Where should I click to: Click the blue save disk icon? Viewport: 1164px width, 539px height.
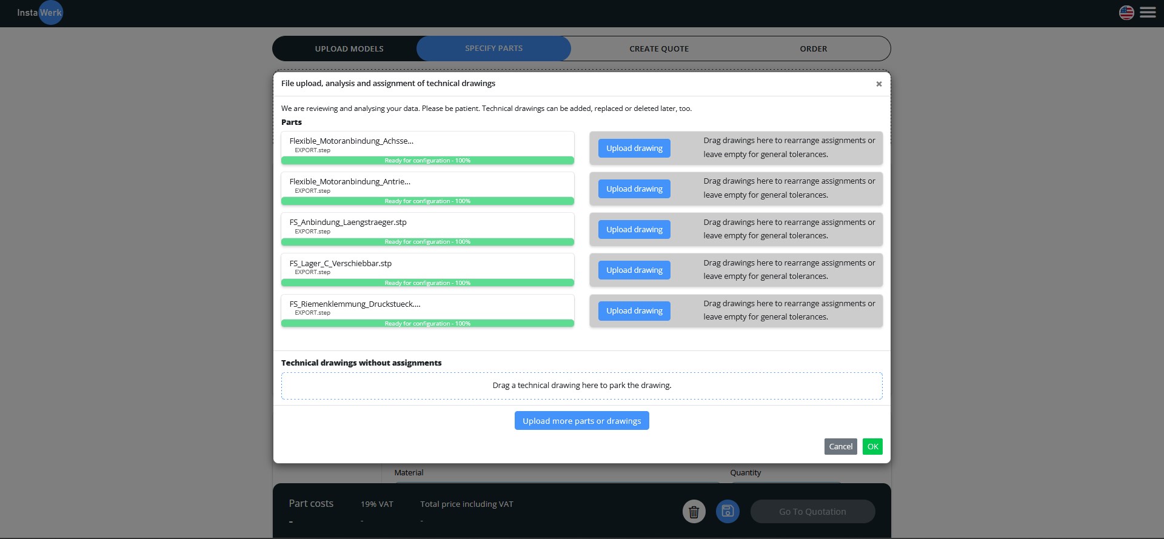point(727,512)
